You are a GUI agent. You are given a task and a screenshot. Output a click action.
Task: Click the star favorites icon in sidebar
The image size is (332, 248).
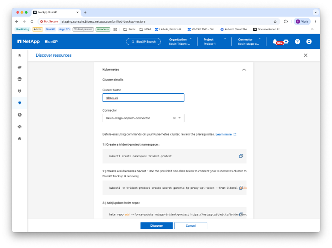point(20,55)
